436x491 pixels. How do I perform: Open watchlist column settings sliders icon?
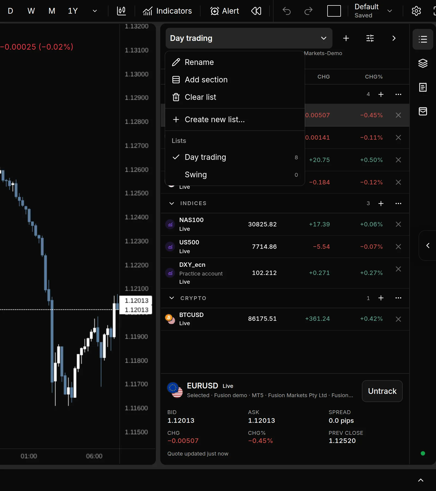(370, 38)
